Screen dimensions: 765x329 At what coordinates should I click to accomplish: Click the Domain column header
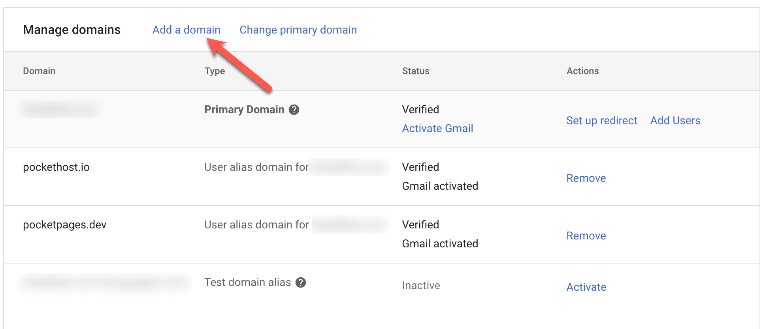pos(39,71)
